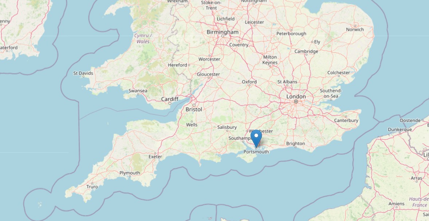
Task: Select the Cardiff label on the map
Action: [x=170, y=99]
